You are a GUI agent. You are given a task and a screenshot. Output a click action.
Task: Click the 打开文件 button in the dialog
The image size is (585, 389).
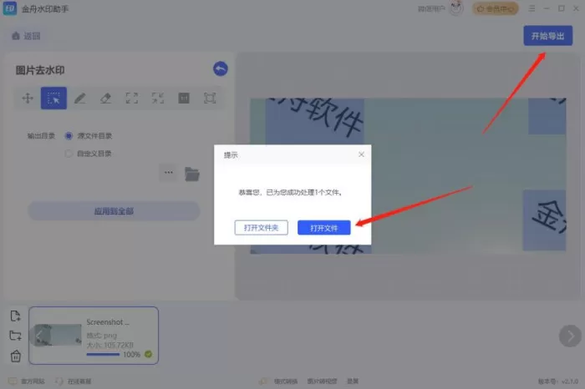coord(324,228)
